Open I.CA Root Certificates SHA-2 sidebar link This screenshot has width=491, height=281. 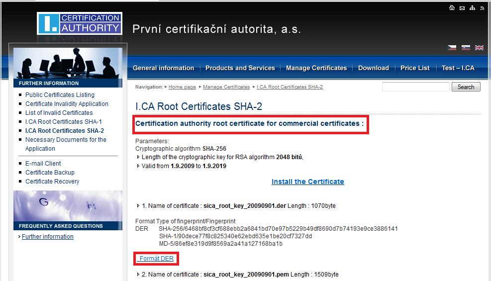[65, 131]
